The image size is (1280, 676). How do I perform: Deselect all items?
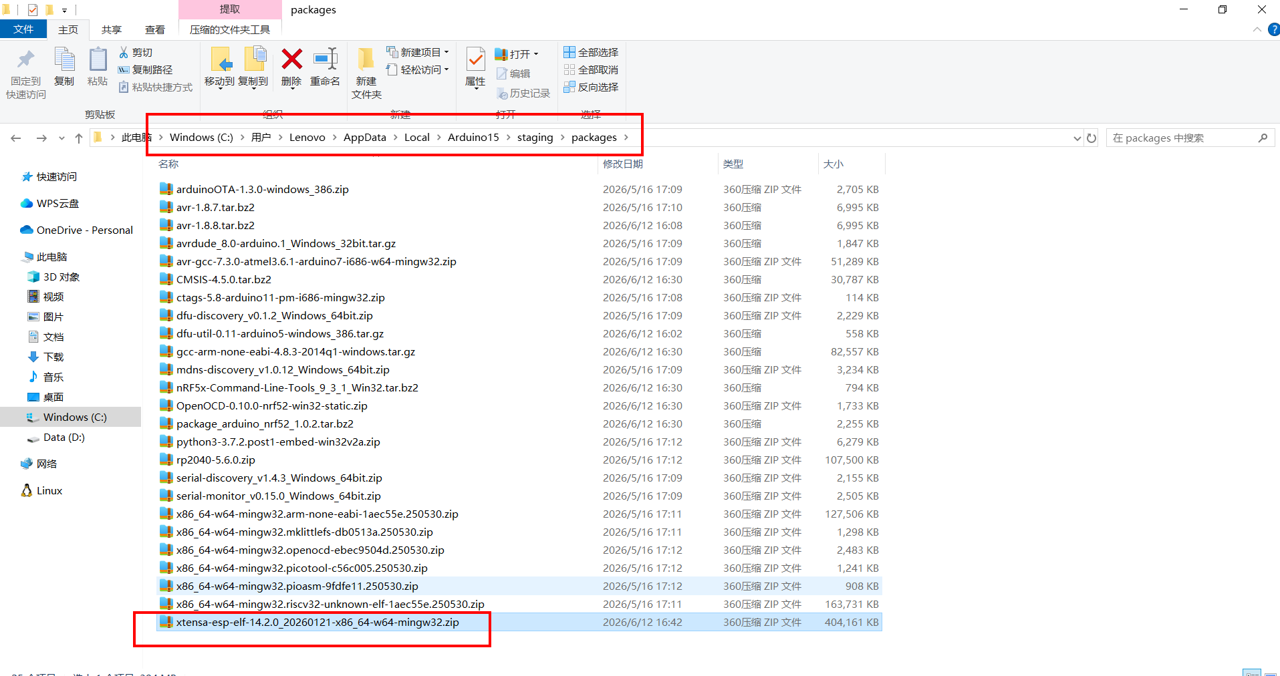tap(591, 69)
